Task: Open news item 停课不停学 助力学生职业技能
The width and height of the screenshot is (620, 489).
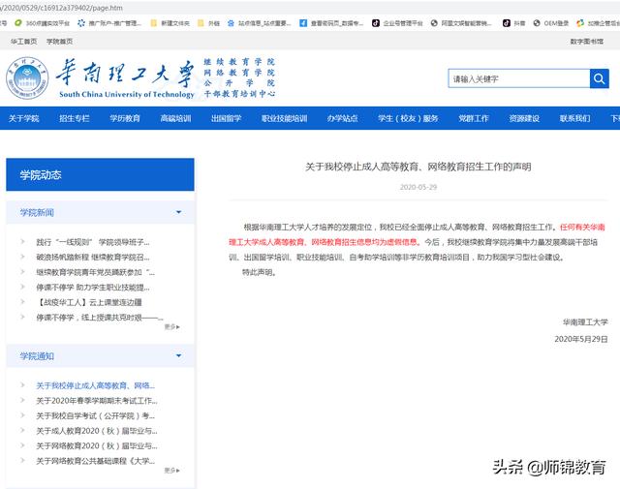Action: pos(93,287)
